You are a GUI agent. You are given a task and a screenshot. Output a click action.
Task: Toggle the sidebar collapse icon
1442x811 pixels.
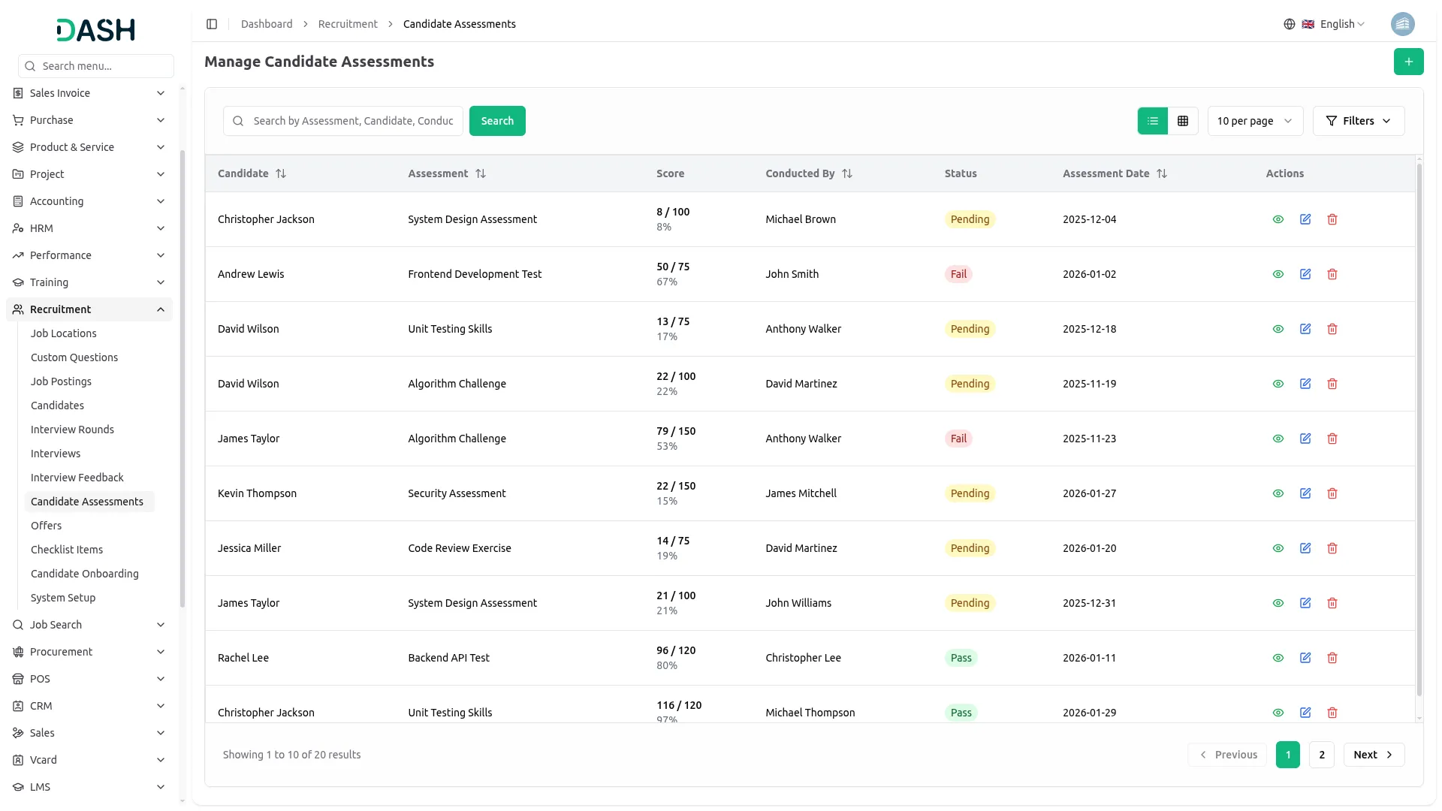click(x=212, y=24)
